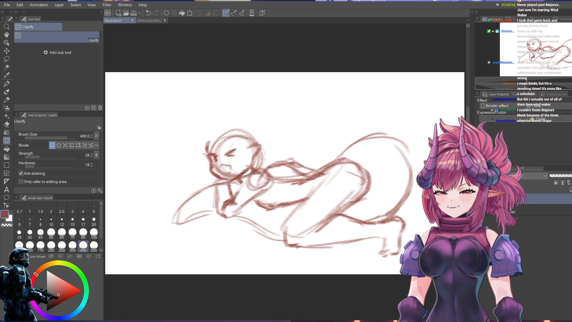Select the Magnifier zoom tool

[7, 27]
